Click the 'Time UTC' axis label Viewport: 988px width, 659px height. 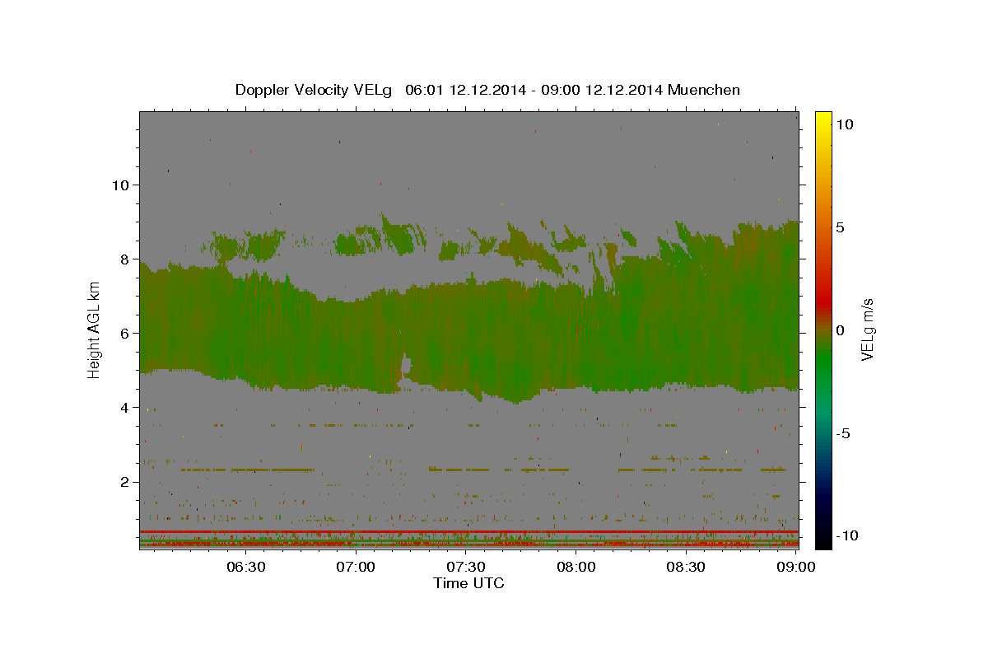click(468, 583)
